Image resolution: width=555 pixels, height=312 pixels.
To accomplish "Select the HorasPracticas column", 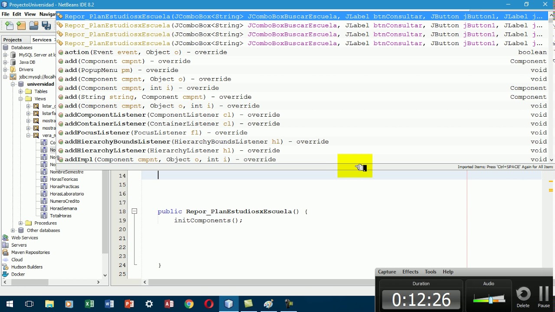I will [x=64, y=187].
